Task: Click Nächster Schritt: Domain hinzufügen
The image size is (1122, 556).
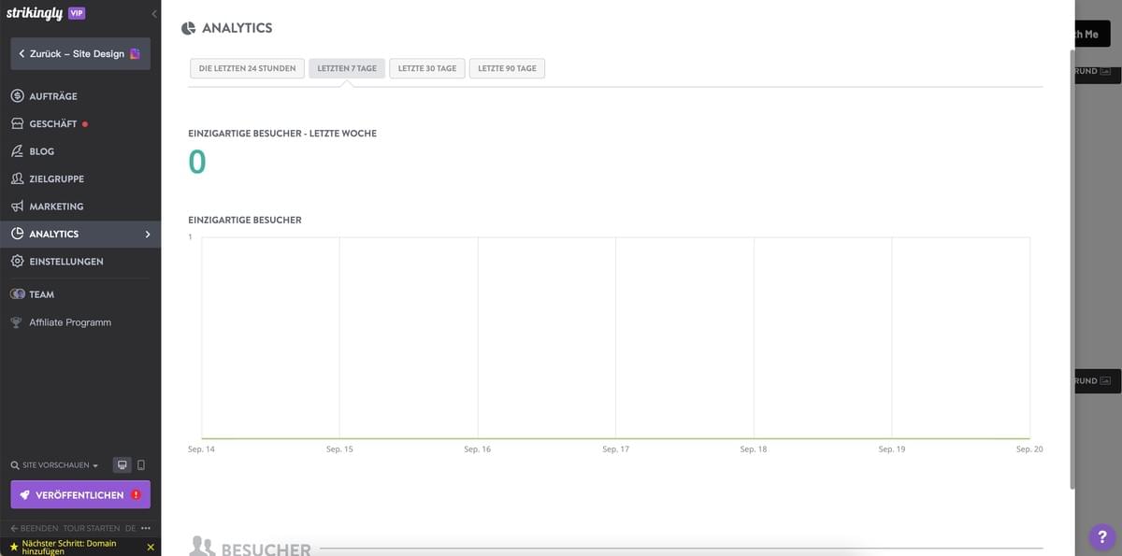Action: pos(69,548)
